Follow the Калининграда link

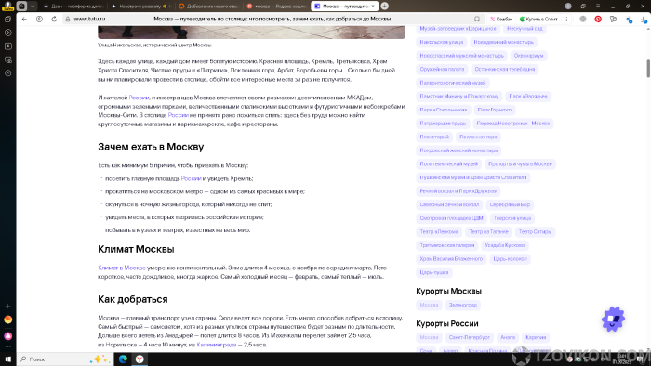click(x=217, y=345)
